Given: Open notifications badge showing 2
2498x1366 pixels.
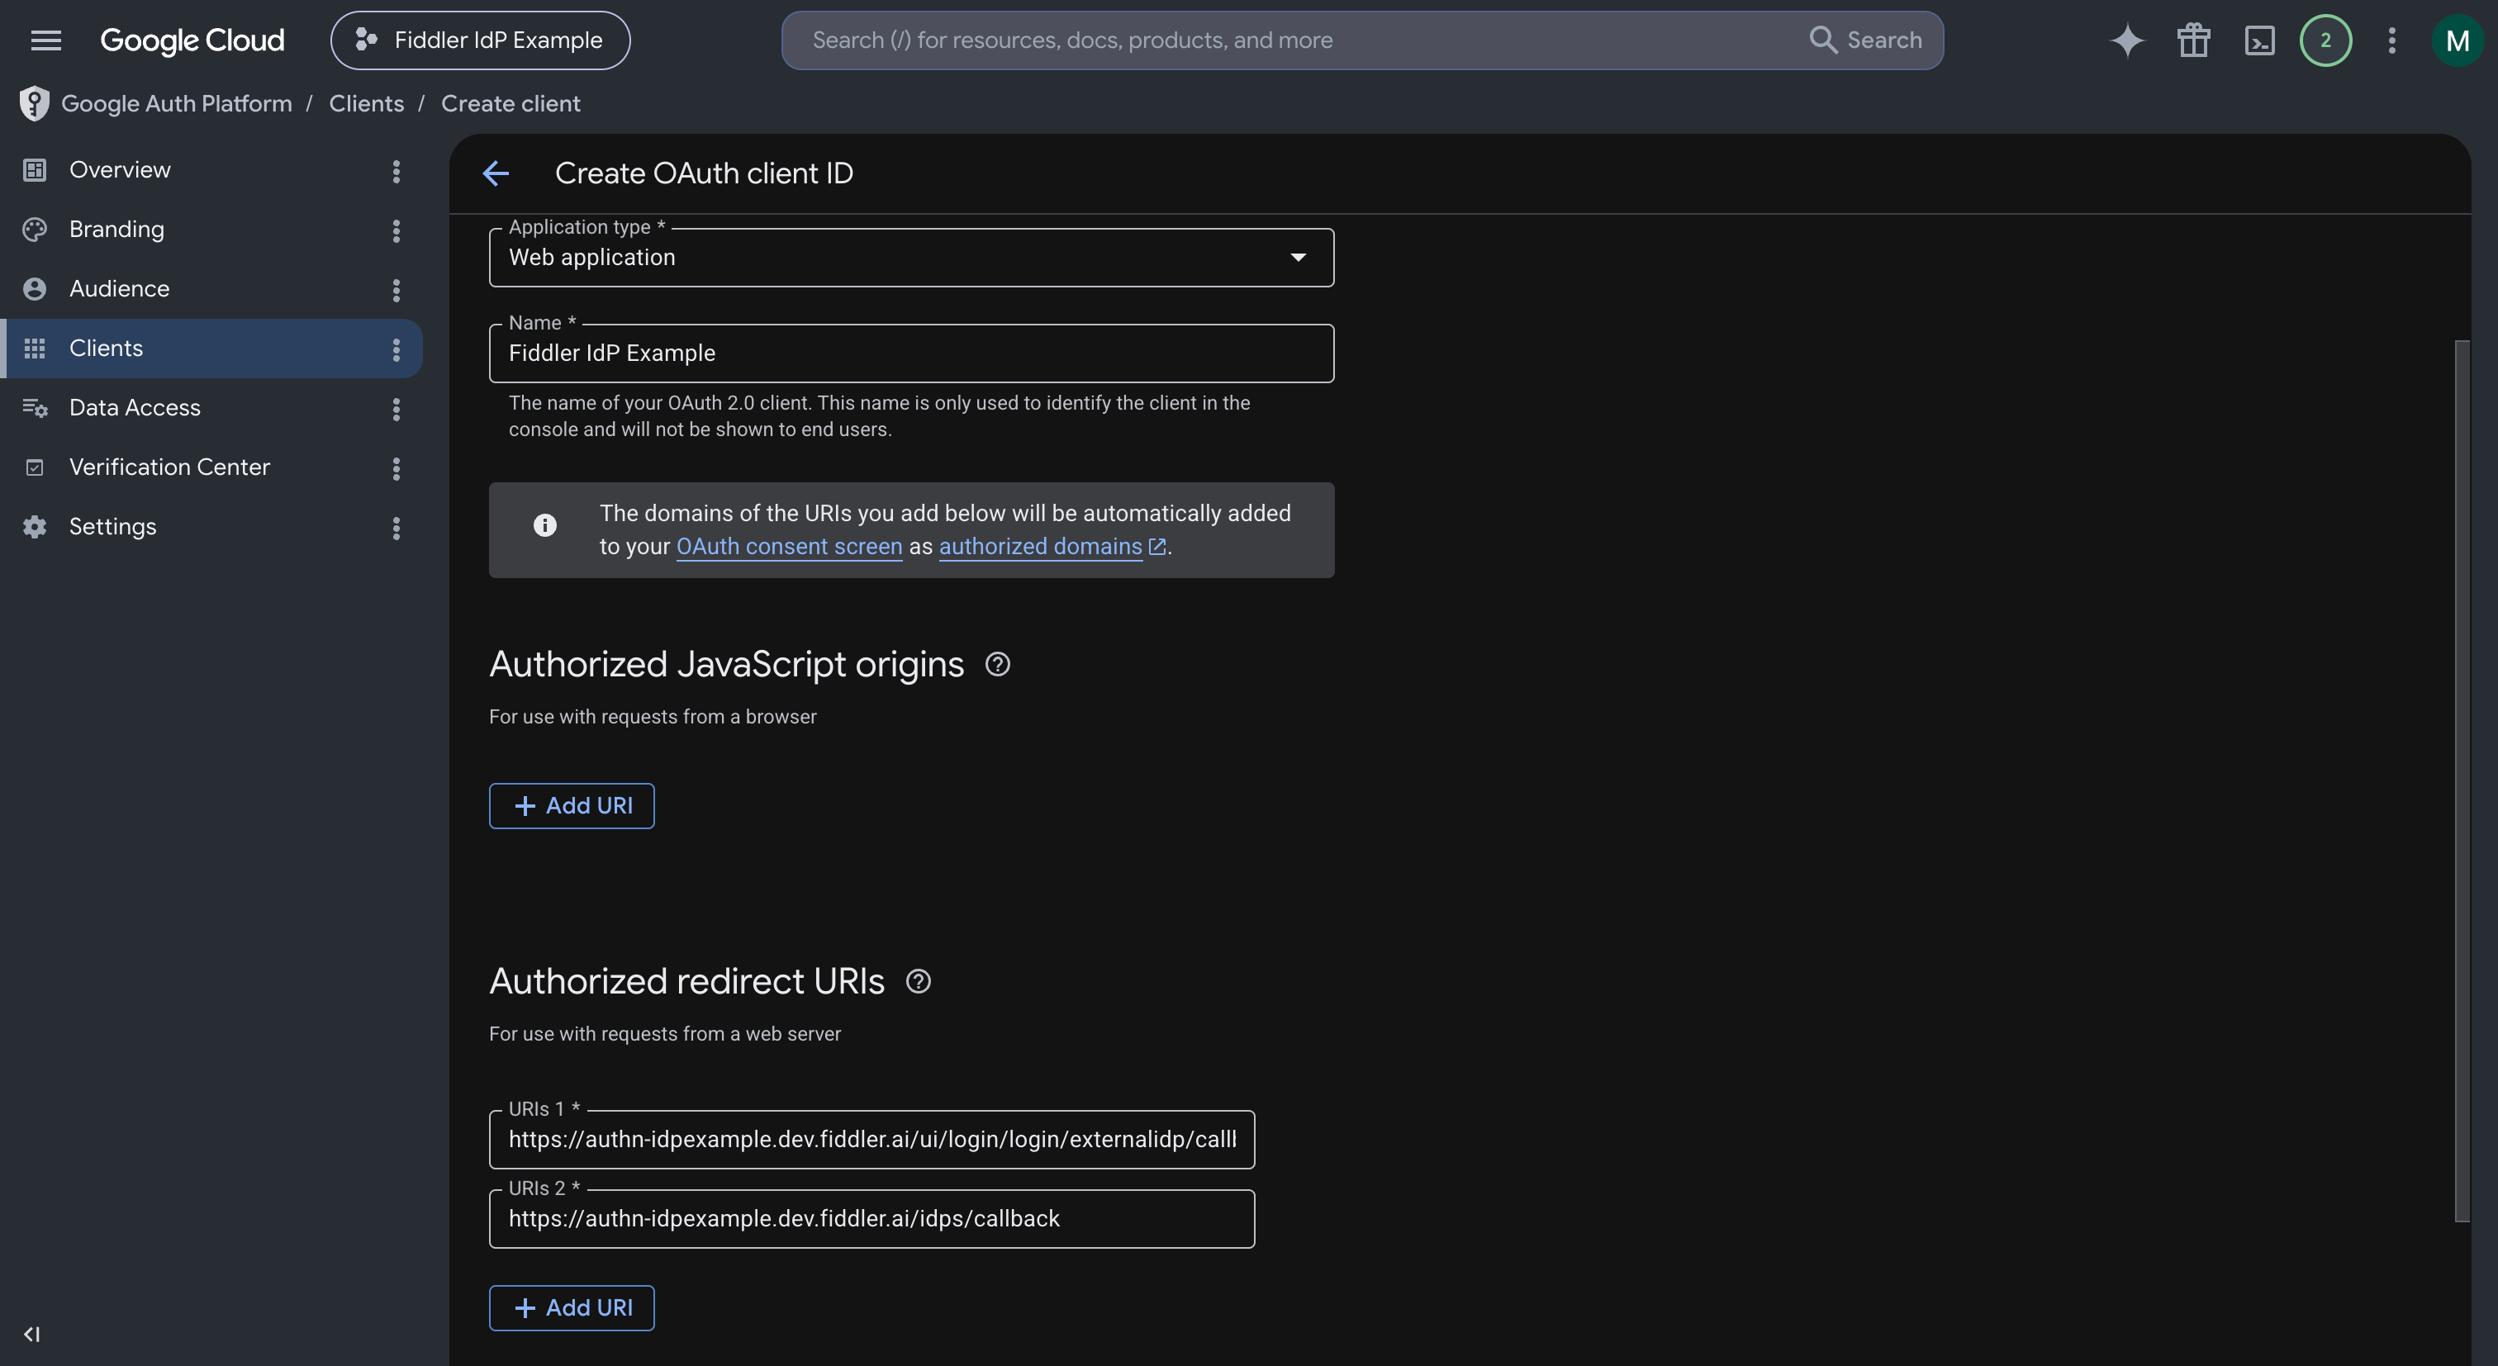Looking at the screenshot, I should 2325,40.
